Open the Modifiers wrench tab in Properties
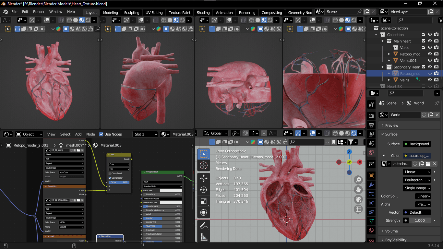Screen dimensions: 443x249 tap(371, 185)
